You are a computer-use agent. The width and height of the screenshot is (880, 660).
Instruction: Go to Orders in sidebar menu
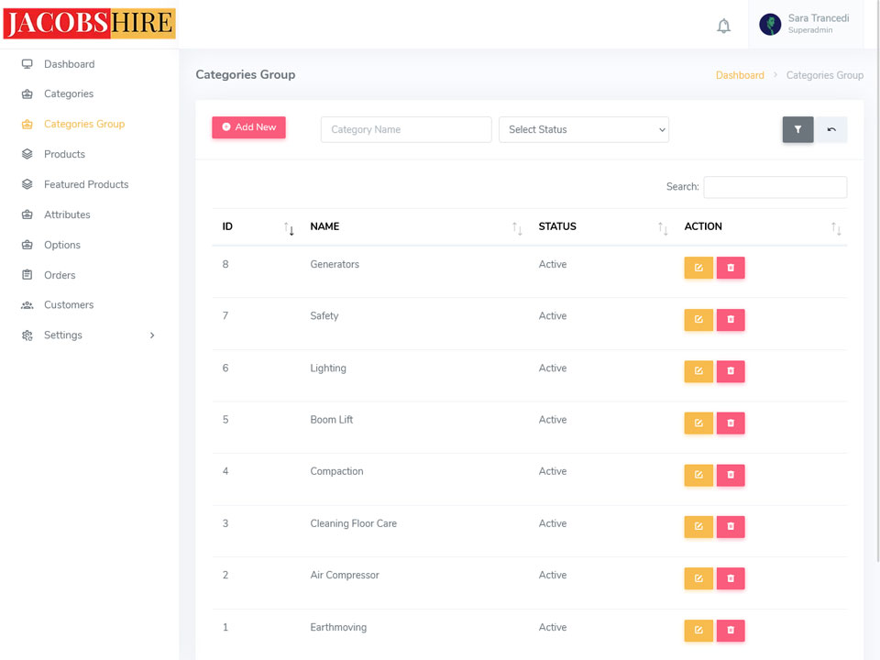click(60, 275)
